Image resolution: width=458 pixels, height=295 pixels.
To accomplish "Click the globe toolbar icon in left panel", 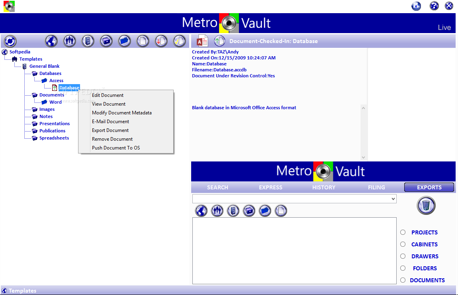I will [51, 41].
